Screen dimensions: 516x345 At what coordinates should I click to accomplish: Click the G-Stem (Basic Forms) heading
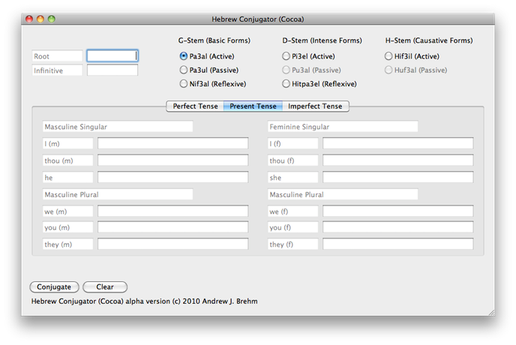point(214,40)
